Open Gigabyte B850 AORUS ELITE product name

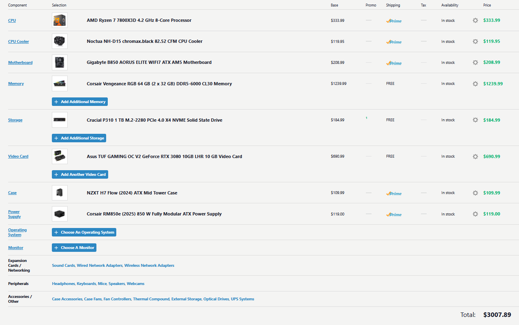tap(149, 63)
